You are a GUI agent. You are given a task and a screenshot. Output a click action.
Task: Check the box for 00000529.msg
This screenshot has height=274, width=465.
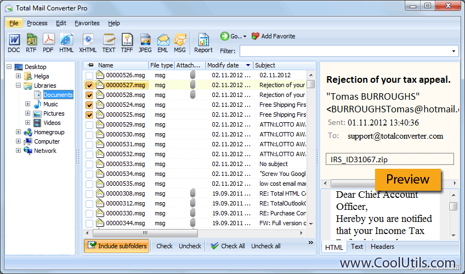tap(89, 125)
